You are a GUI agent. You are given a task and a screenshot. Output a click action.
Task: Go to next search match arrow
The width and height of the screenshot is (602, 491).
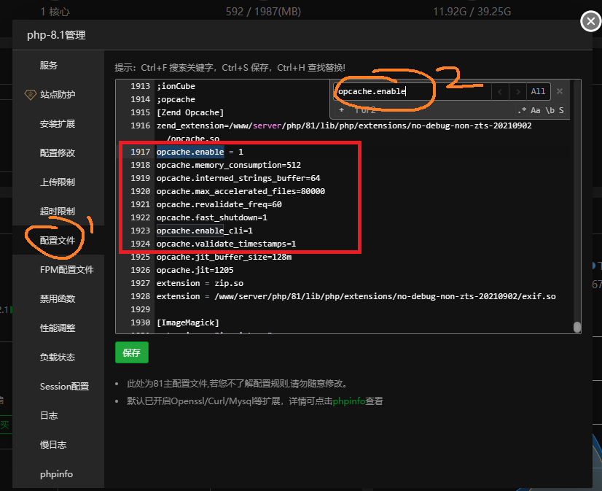pos(518,91)
